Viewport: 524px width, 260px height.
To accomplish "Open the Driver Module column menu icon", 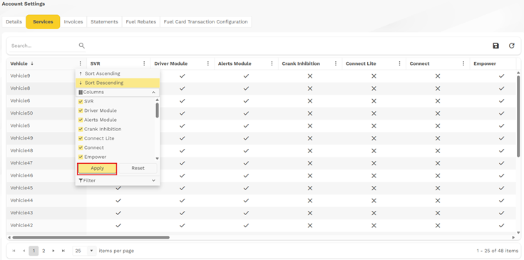I will point(208,63).
